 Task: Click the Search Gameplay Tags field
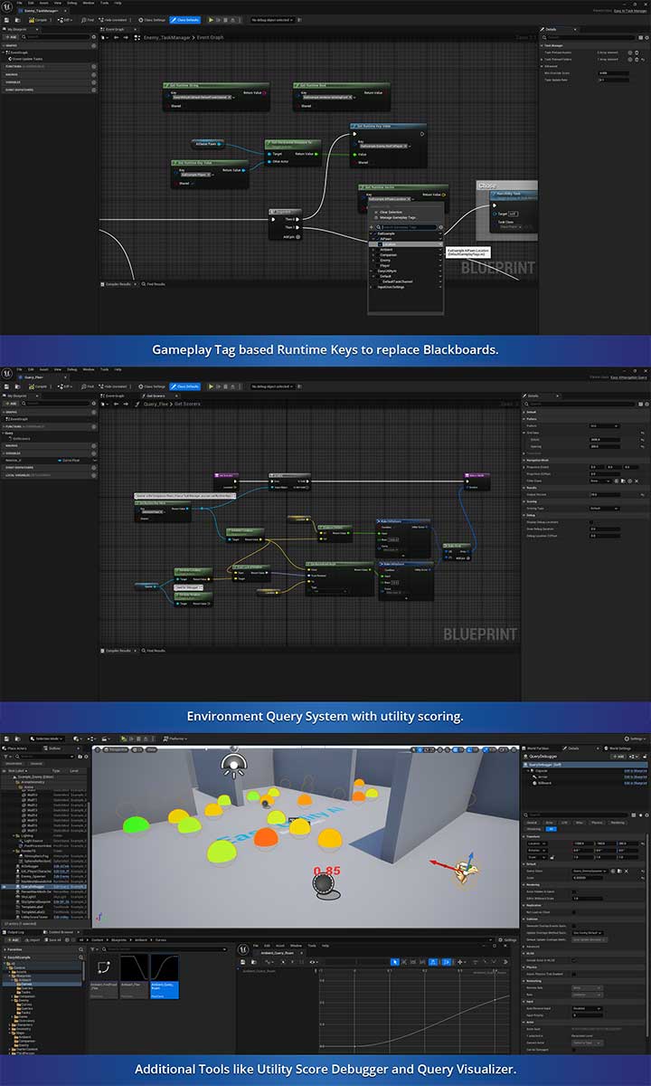(407, 227)
